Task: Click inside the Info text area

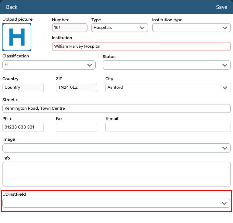Action: tap(116, 174)
